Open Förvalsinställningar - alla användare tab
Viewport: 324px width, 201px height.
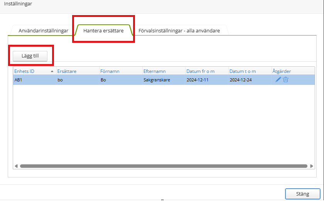(x=179, y=30)
